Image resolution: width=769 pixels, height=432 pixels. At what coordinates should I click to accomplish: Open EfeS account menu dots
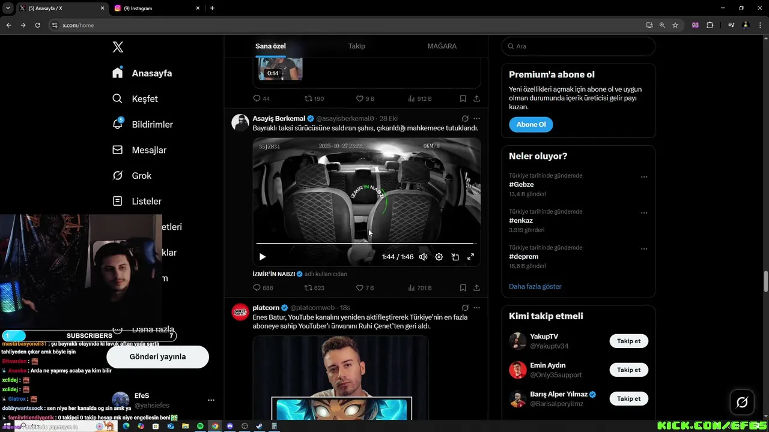coord(211,400)
